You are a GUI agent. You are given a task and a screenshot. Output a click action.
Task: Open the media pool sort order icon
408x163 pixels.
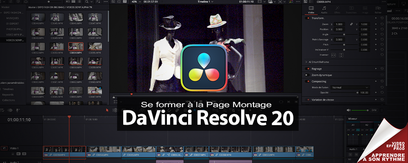(x=98, y=2)
